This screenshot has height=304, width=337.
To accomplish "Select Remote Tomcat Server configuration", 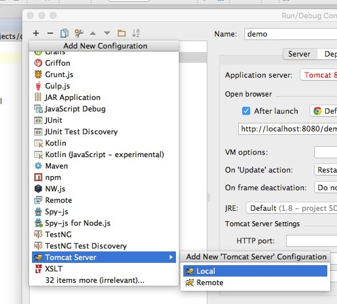I will point(255,282).
